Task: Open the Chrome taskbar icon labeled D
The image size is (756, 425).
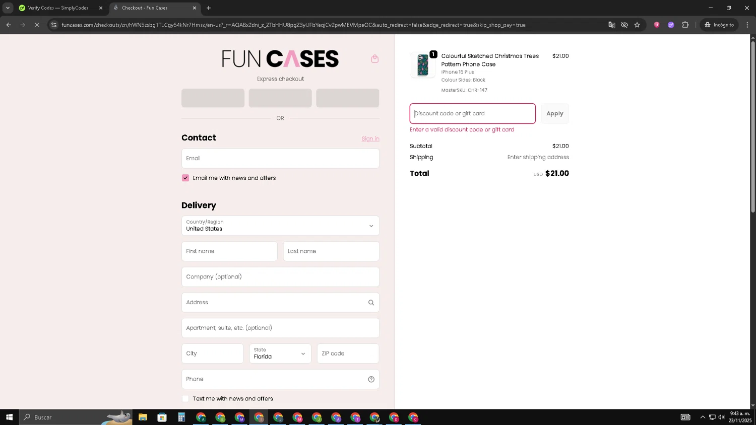Action: 394,417
